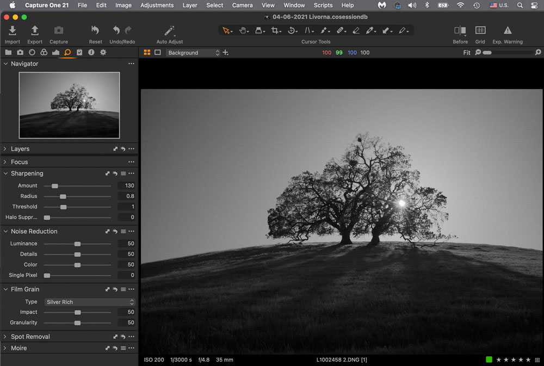The image size is (544, 366).
Task: Select the orange Select pointer cursor tool
Action: (x=227, y=30)
